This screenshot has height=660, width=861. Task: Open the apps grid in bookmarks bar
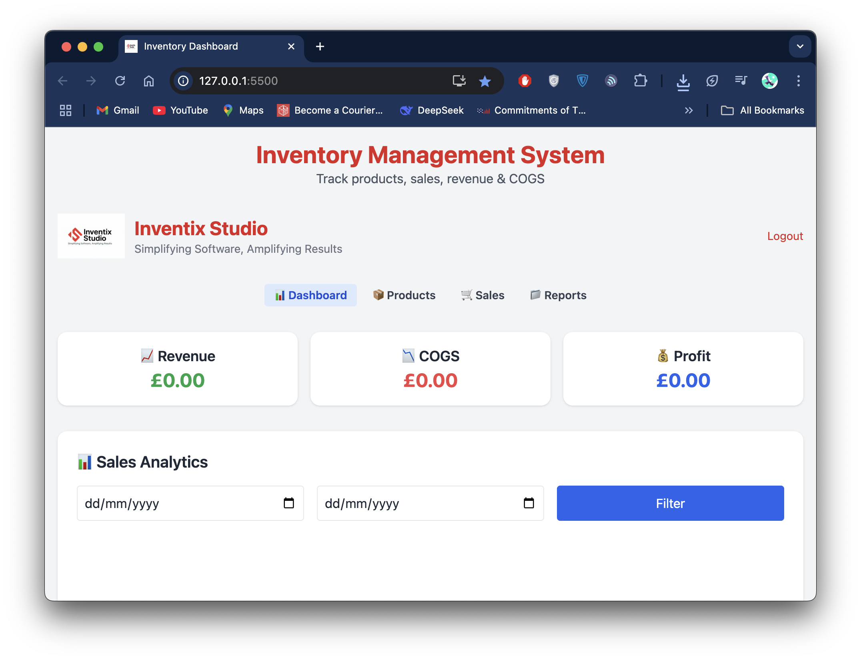[66, 110]
